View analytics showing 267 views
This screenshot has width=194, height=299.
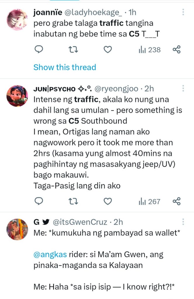click(x=150, y=201)
